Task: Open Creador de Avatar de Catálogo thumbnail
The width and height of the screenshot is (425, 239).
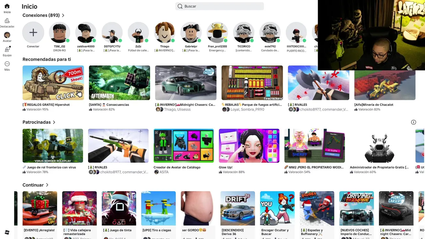Action: pos(184,146)
